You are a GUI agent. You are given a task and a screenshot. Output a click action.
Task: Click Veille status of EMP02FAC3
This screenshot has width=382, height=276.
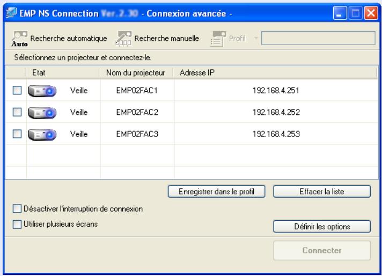pos(79,134)
